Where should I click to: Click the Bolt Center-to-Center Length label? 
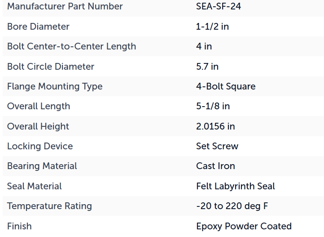click(71, 46)
